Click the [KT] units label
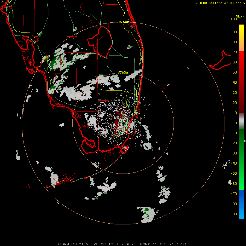The image size is (246, 246). tap(233, 19)
